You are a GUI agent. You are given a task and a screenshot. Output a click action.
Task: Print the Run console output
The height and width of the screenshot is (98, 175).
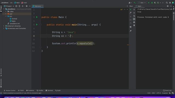point(134,22)
